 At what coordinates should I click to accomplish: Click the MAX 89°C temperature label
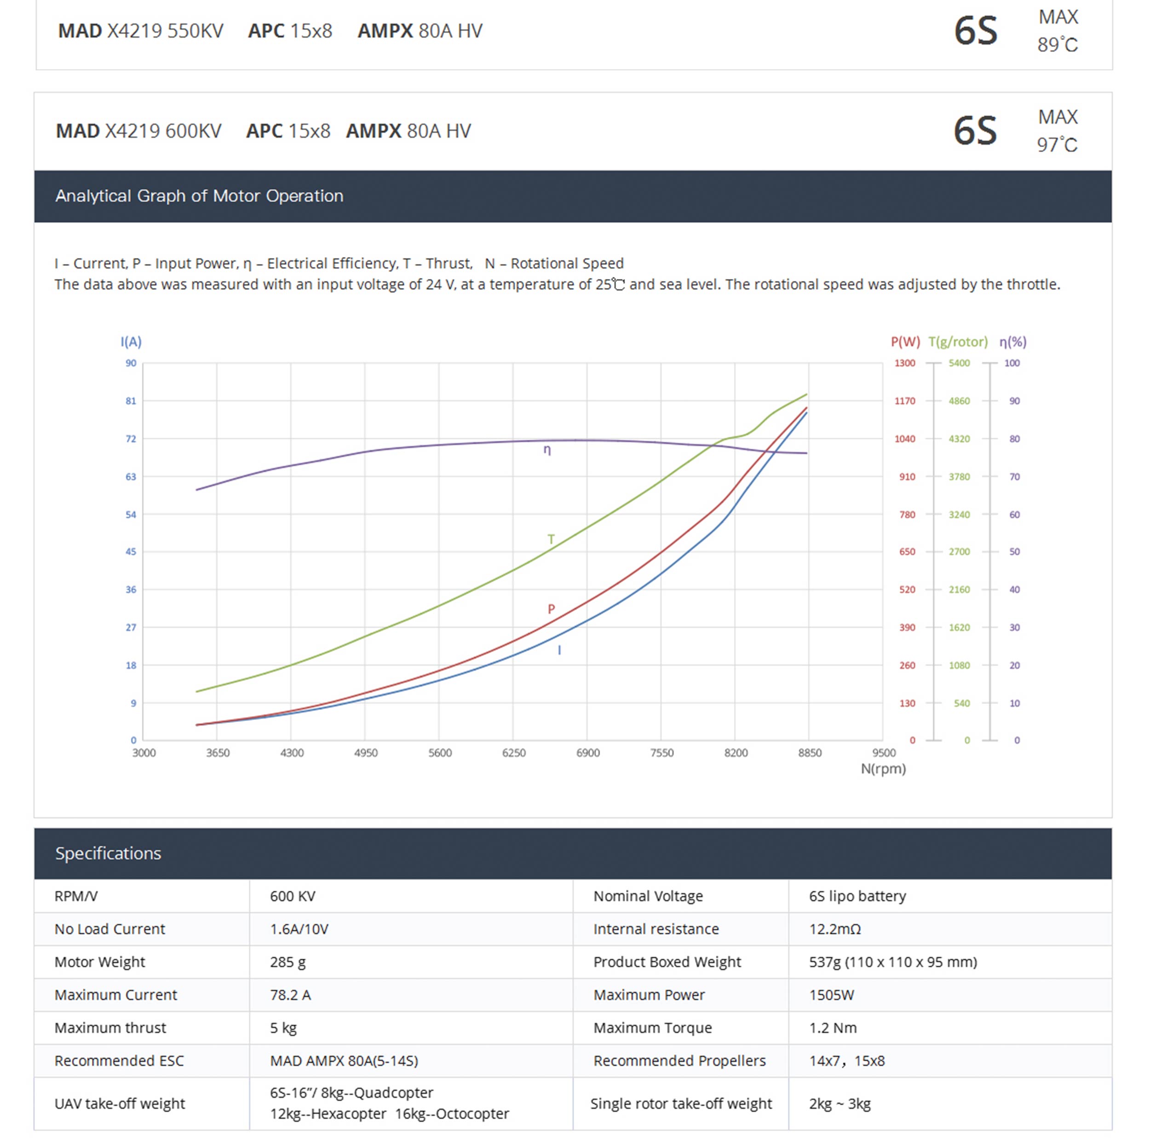pyautogui.click(x=1057, y=31)
